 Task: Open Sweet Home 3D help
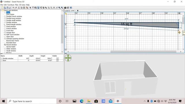pyautogui.click(x=71, y=8)
